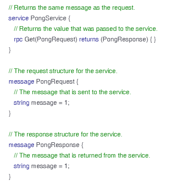Click the string keyword inside PongRequest

(x=22, y=103)
